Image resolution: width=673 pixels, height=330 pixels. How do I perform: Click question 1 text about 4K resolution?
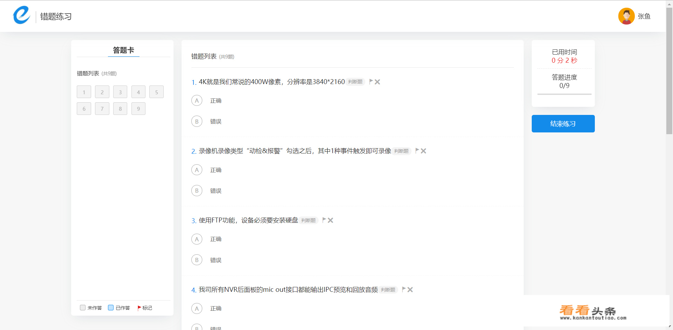pos(272,82)
